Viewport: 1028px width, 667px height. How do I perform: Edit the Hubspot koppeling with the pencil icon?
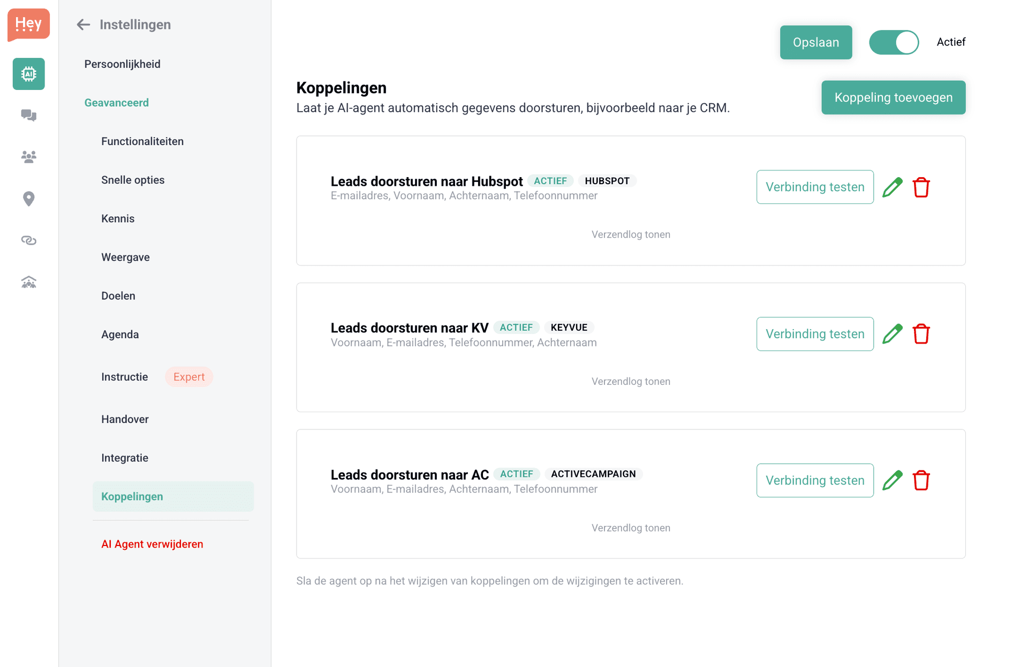pyautogui.click(x=893, y=187)
